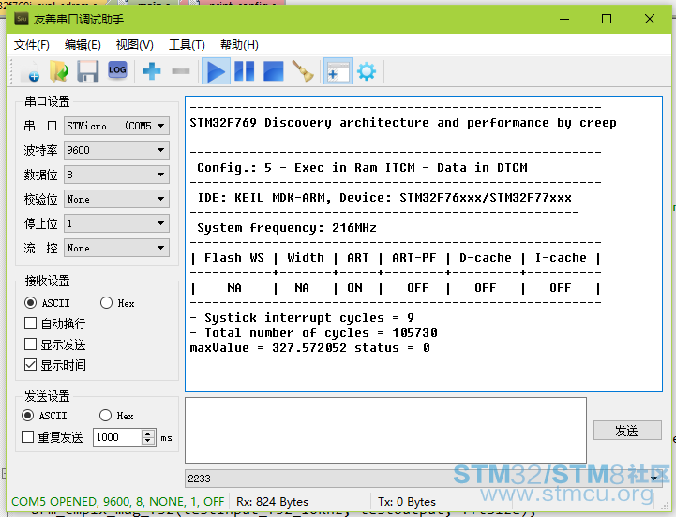Open the flow control 流控 dropdown
676x517 pixels.
tap(116, 248)
